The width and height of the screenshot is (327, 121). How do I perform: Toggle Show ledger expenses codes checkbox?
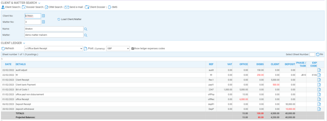coord(133,48)
